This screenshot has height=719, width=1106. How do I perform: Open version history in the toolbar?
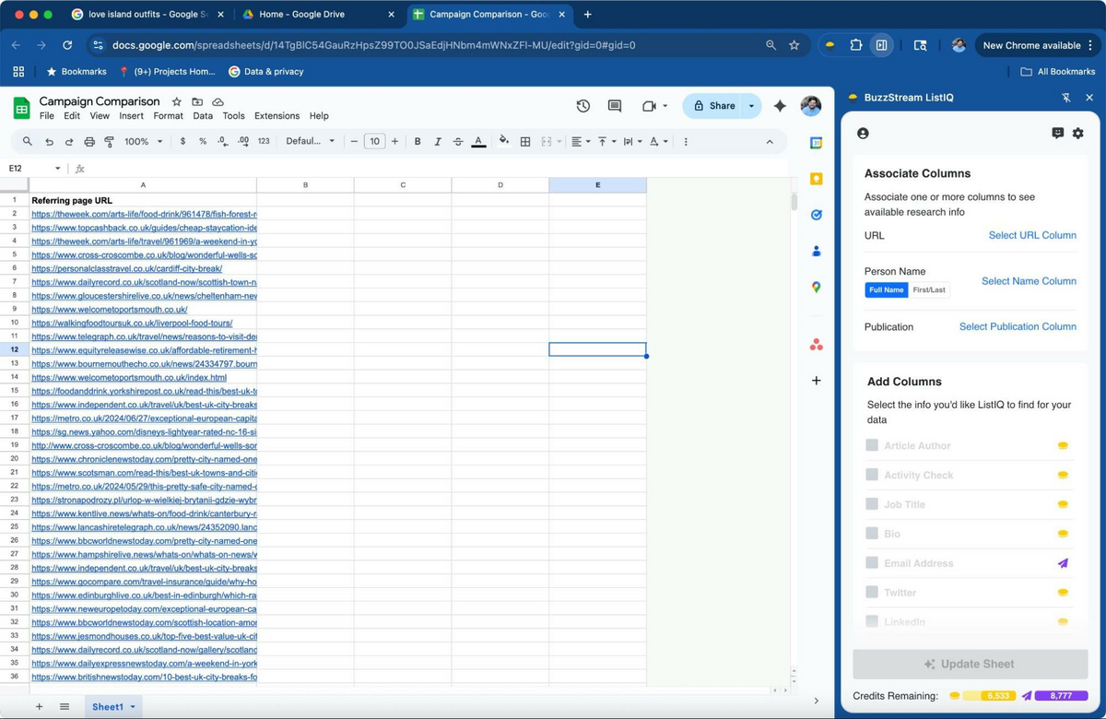582,106
